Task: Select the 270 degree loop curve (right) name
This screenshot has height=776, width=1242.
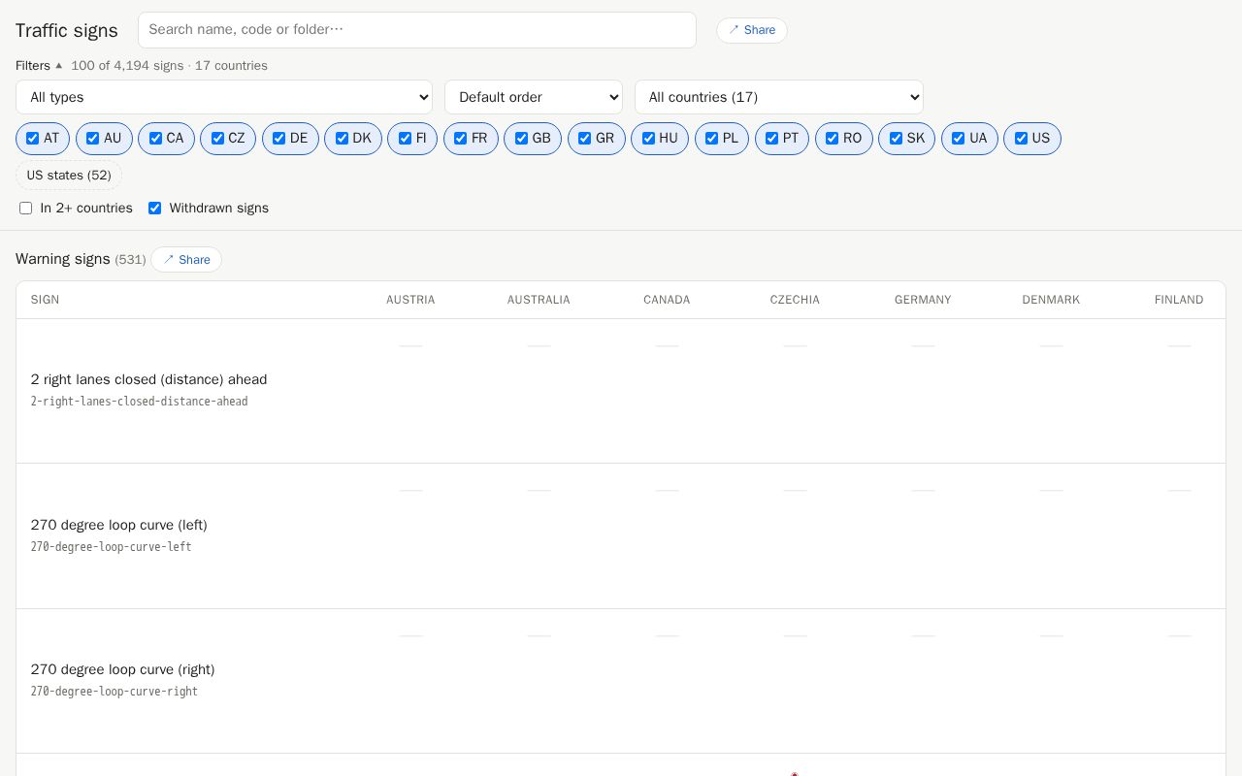Action: (x=123, y=670)
